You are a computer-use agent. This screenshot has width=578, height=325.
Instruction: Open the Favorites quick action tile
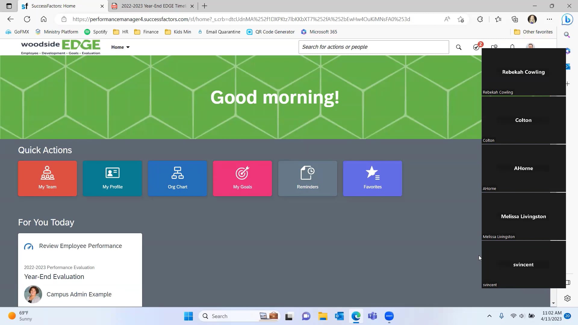373,178
